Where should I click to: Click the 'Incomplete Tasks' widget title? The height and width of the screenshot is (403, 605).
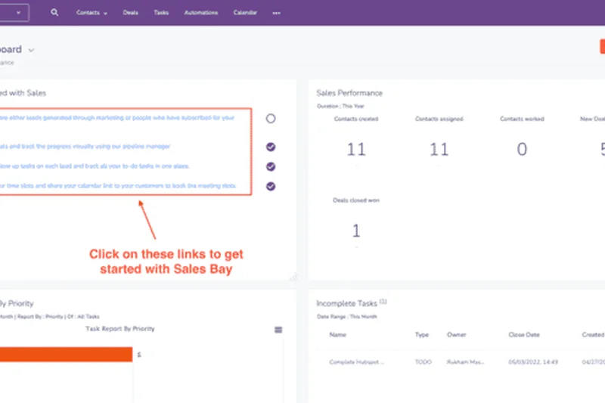[346, 303]
